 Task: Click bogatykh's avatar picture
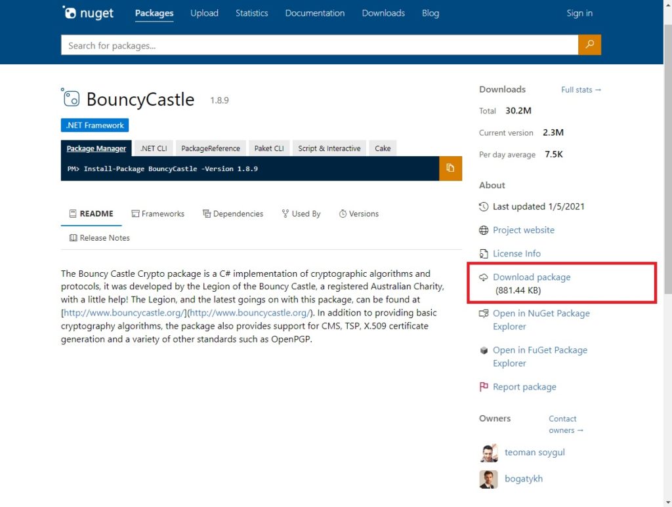(488, 479)
